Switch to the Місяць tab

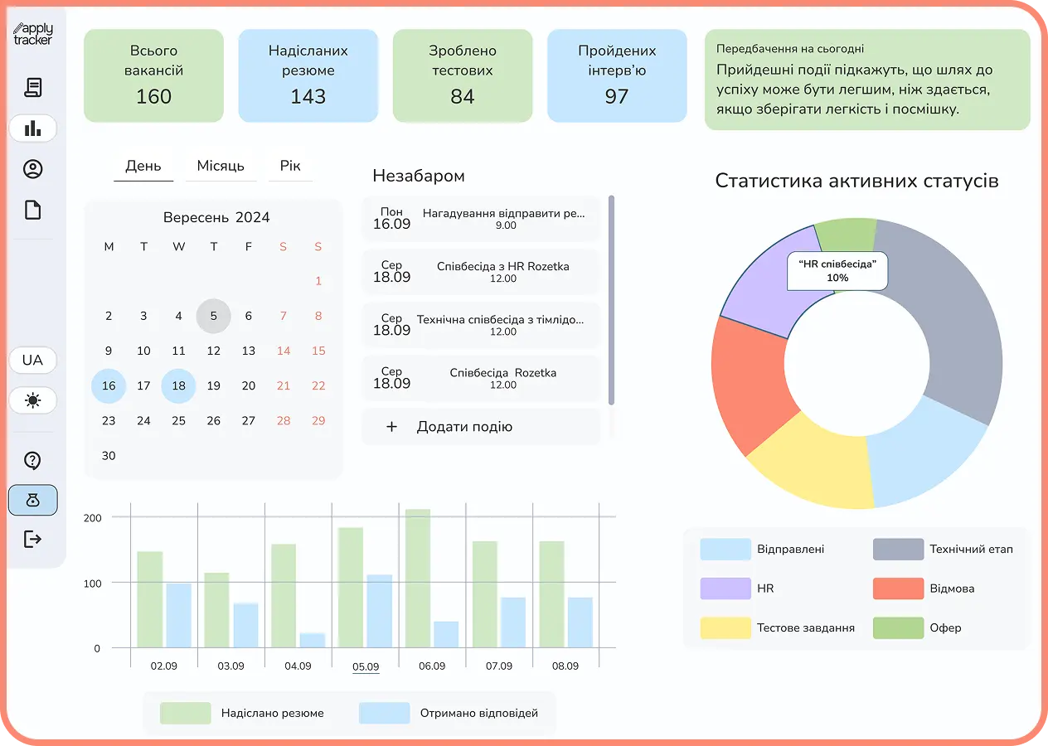click(221, 167)
